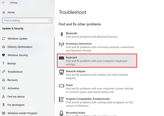Viewport: 164px width, 116px height.
Task: Click the back arrow in Settings
Action: coord(4,3)
